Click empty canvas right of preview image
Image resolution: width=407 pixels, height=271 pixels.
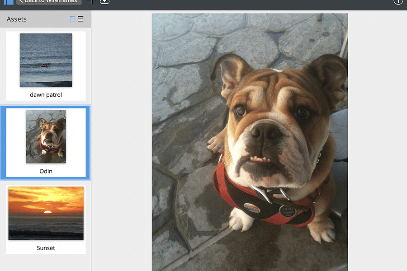pyautogui.click(x=377, y=135)
